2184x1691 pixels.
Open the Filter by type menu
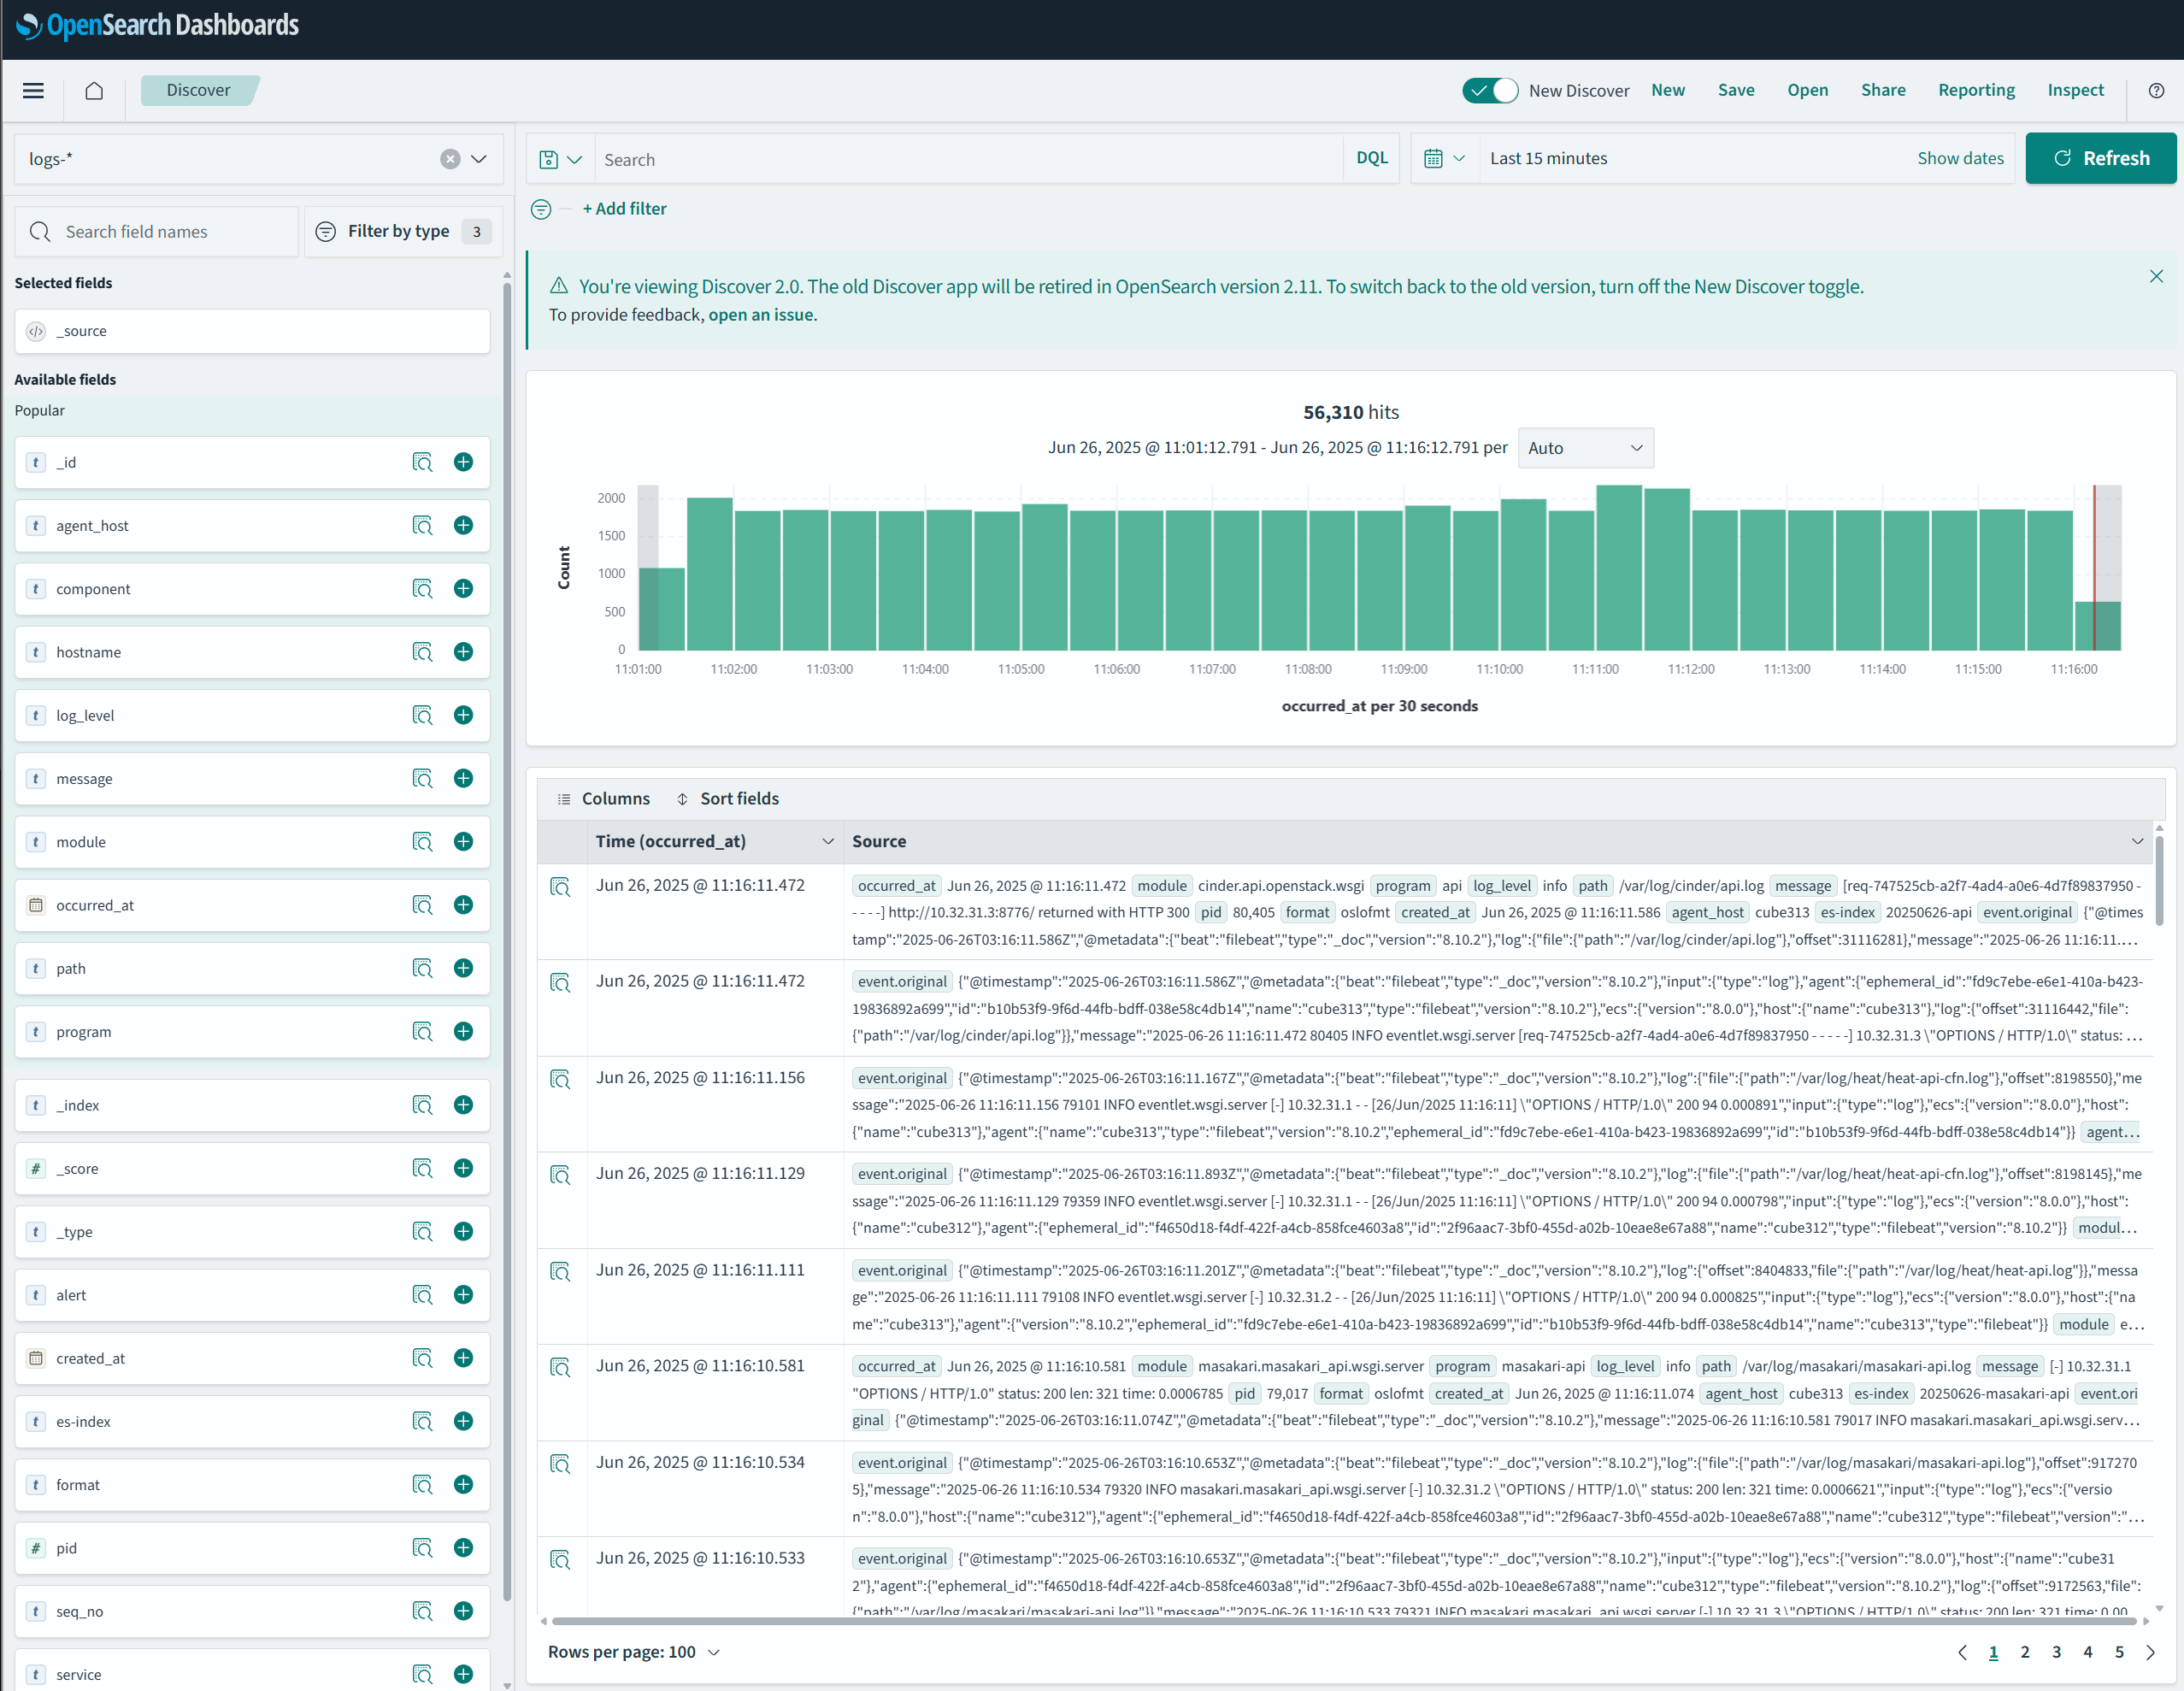click(x=403, y=232)
